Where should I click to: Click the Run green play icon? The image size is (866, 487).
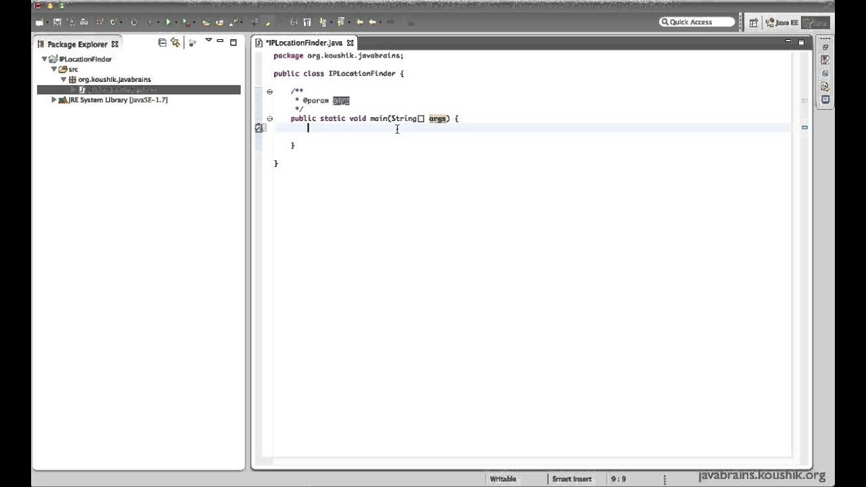[x=168, y=22]
